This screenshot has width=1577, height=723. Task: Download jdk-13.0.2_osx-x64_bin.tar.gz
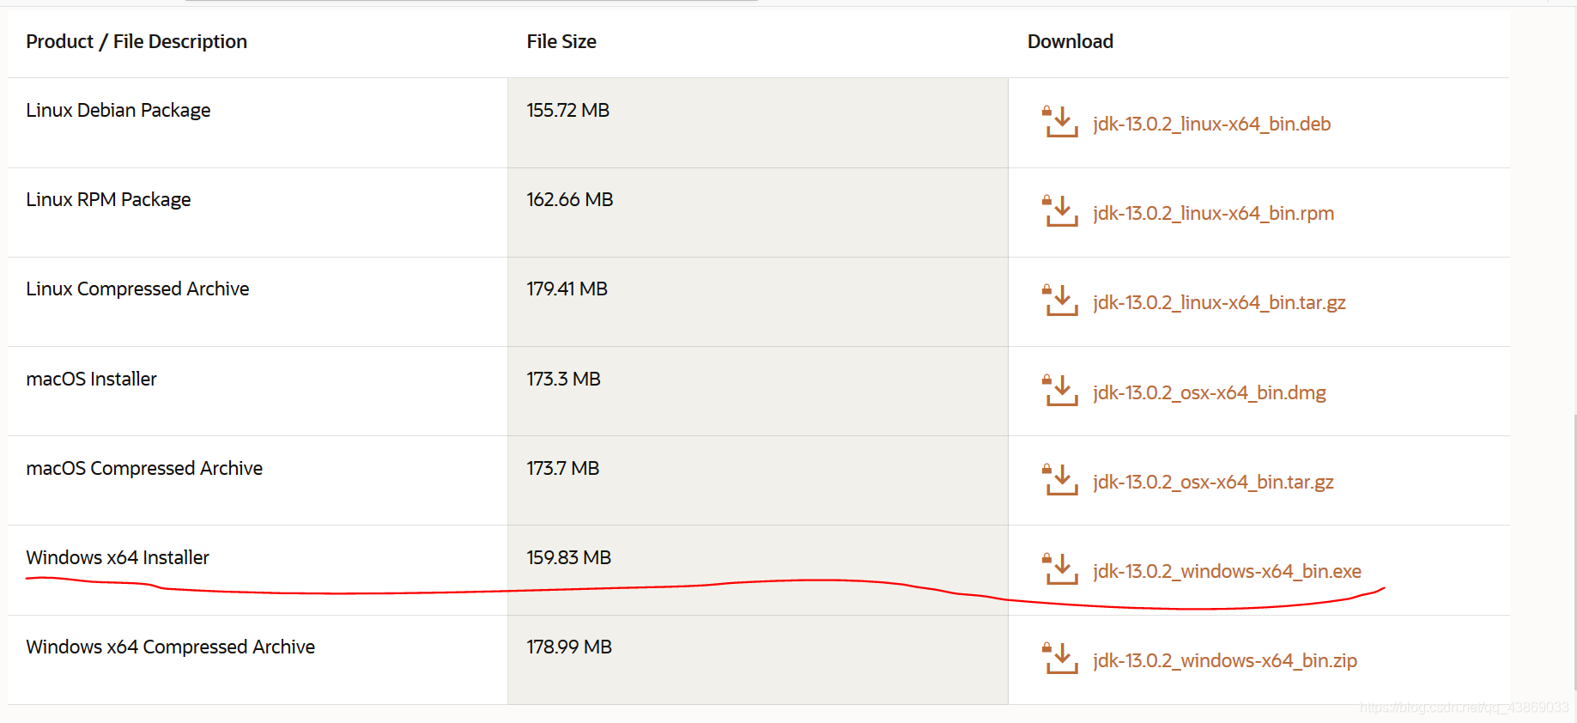tap(1213, 482)
